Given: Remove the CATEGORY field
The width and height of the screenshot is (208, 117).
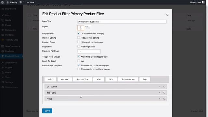Looking at the screenshot, I should tap(164, 87).
